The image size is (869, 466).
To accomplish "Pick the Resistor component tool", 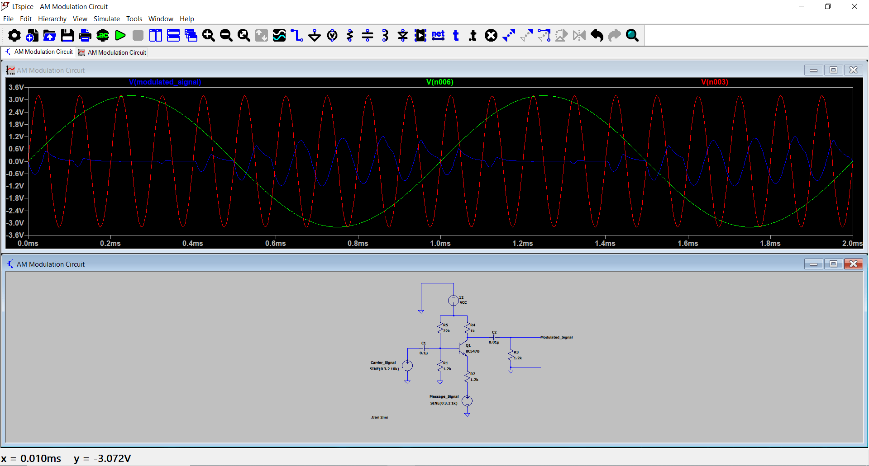I will tap(350, 35).
